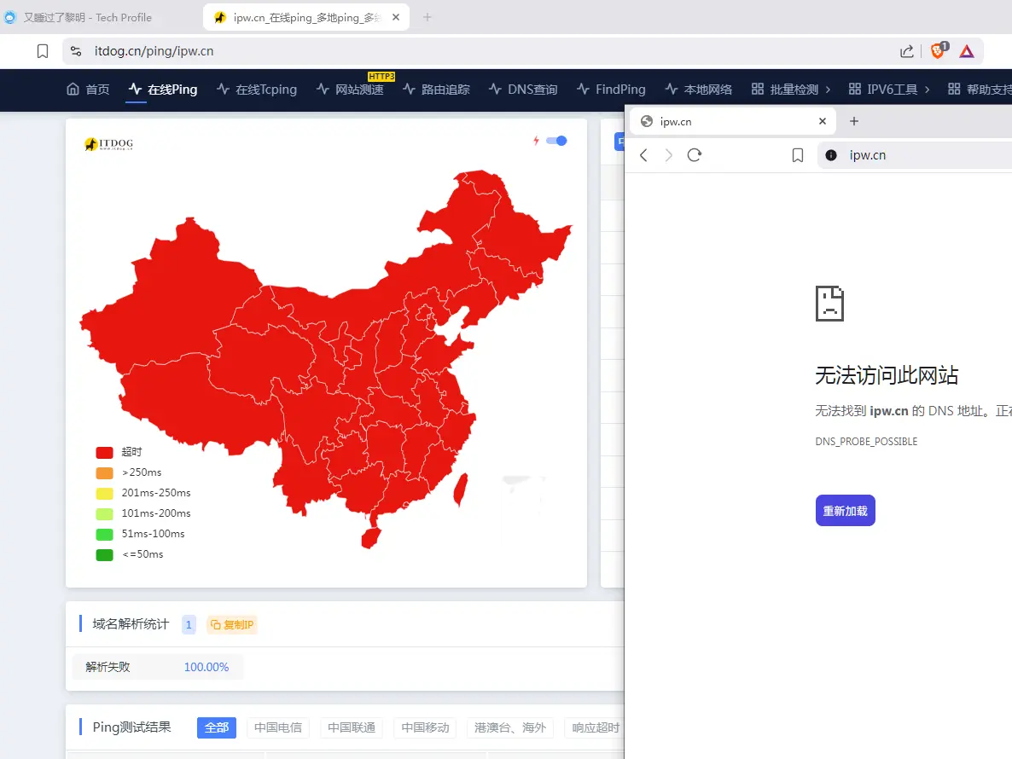The image size is (1012, 759).
Task: Switch to the 又睡过了黎明 Tech Profile tab
Action: pyautogui.click(x=87, y=17)
